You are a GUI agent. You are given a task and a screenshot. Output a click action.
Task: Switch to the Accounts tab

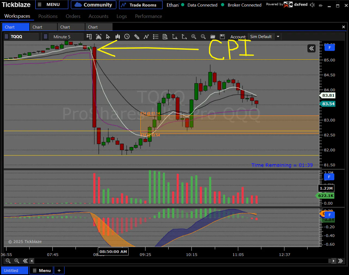coord(98,16)
